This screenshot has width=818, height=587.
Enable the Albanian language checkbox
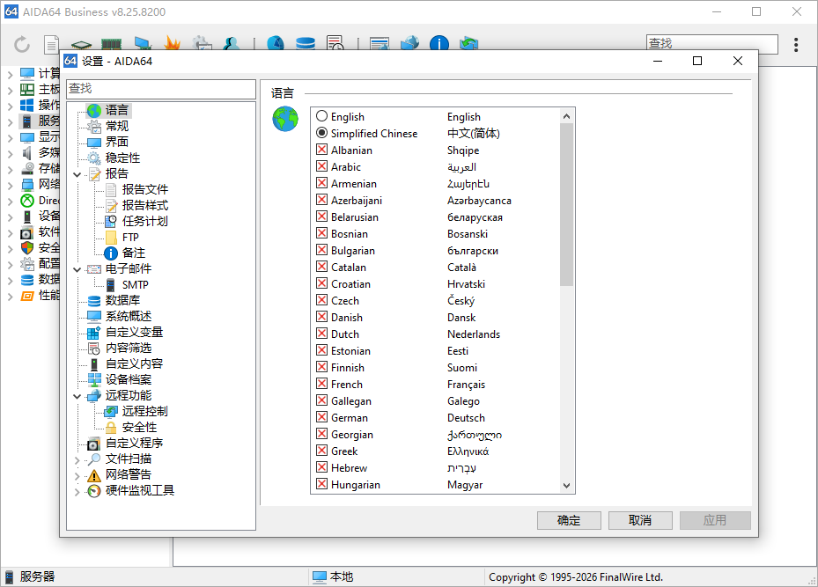pyautogui.click(x=321, y=150)
